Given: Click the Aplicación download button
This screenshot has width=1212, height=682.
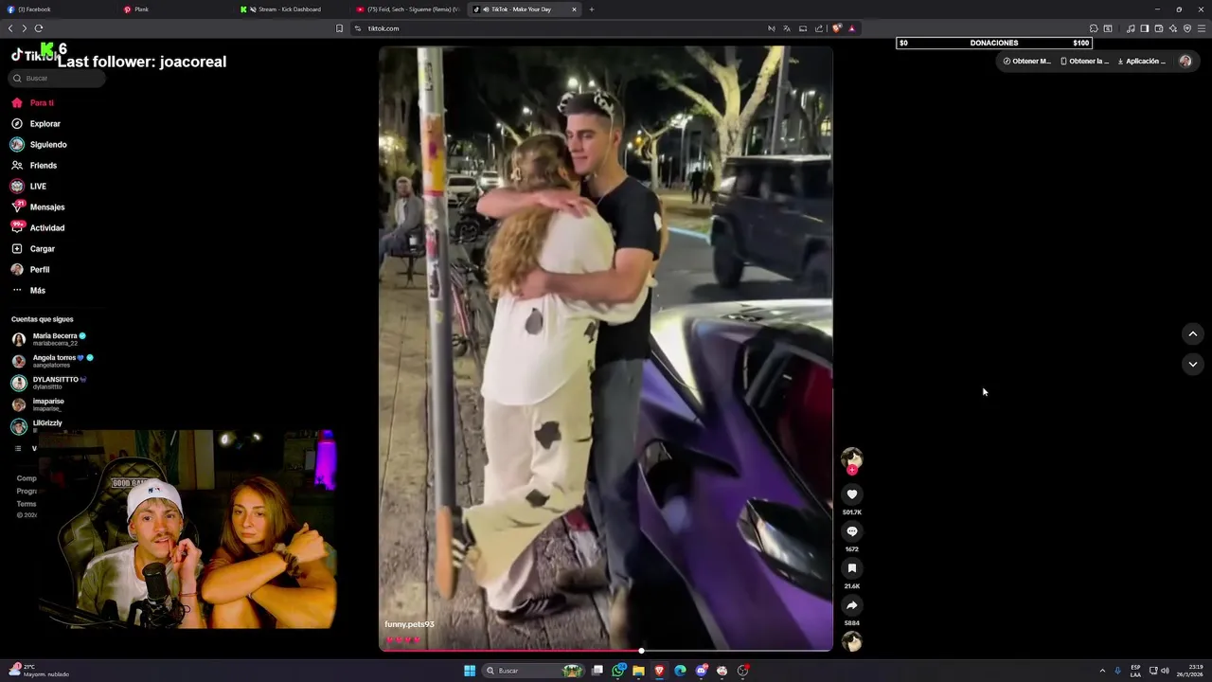Looking at the screenshot, I should 1142,61.
